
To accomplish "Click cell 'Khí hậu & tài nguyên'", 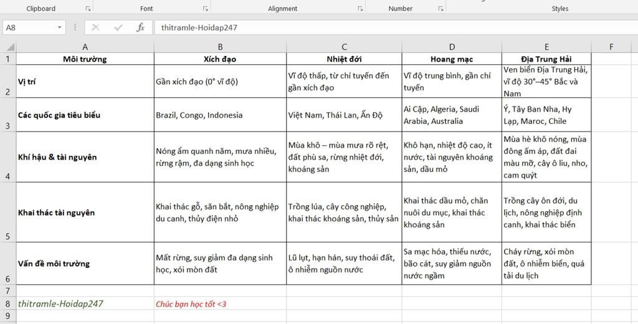I will (85, 157).
